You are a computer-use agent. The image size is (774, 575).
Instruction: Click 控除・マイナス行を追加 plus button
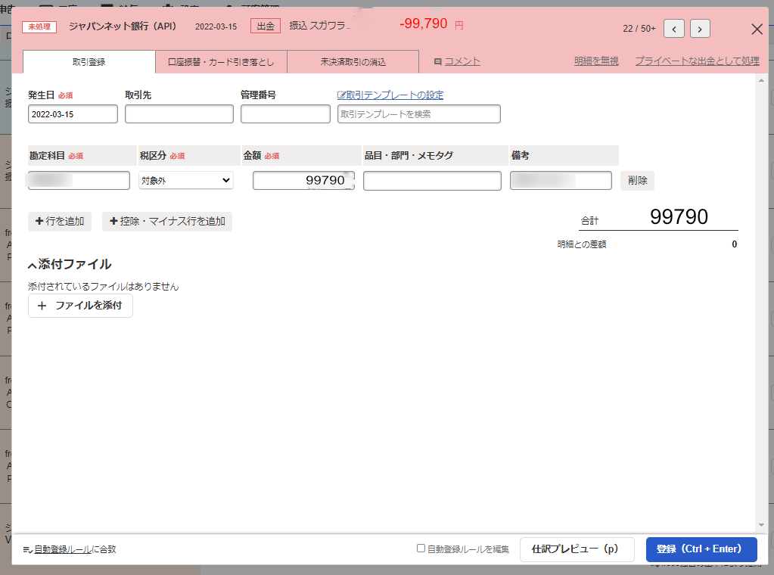pos(167,222)
